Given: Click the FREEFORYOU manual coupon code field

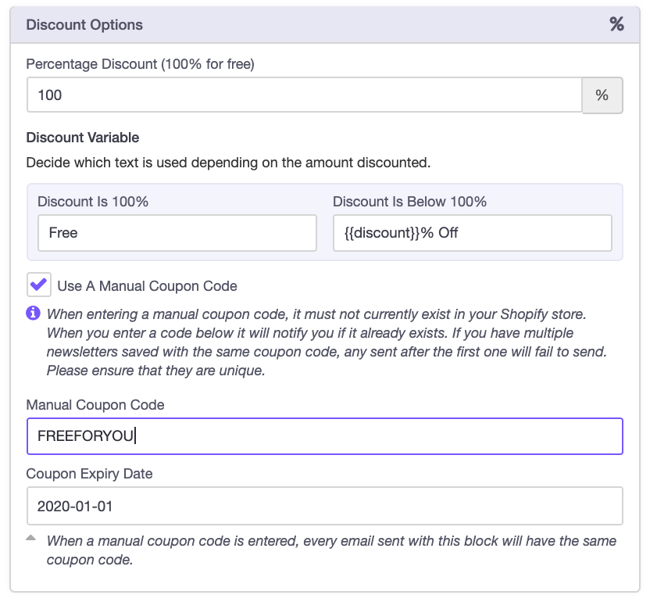Looking at the screenshot, I should [x=324, y=436].
